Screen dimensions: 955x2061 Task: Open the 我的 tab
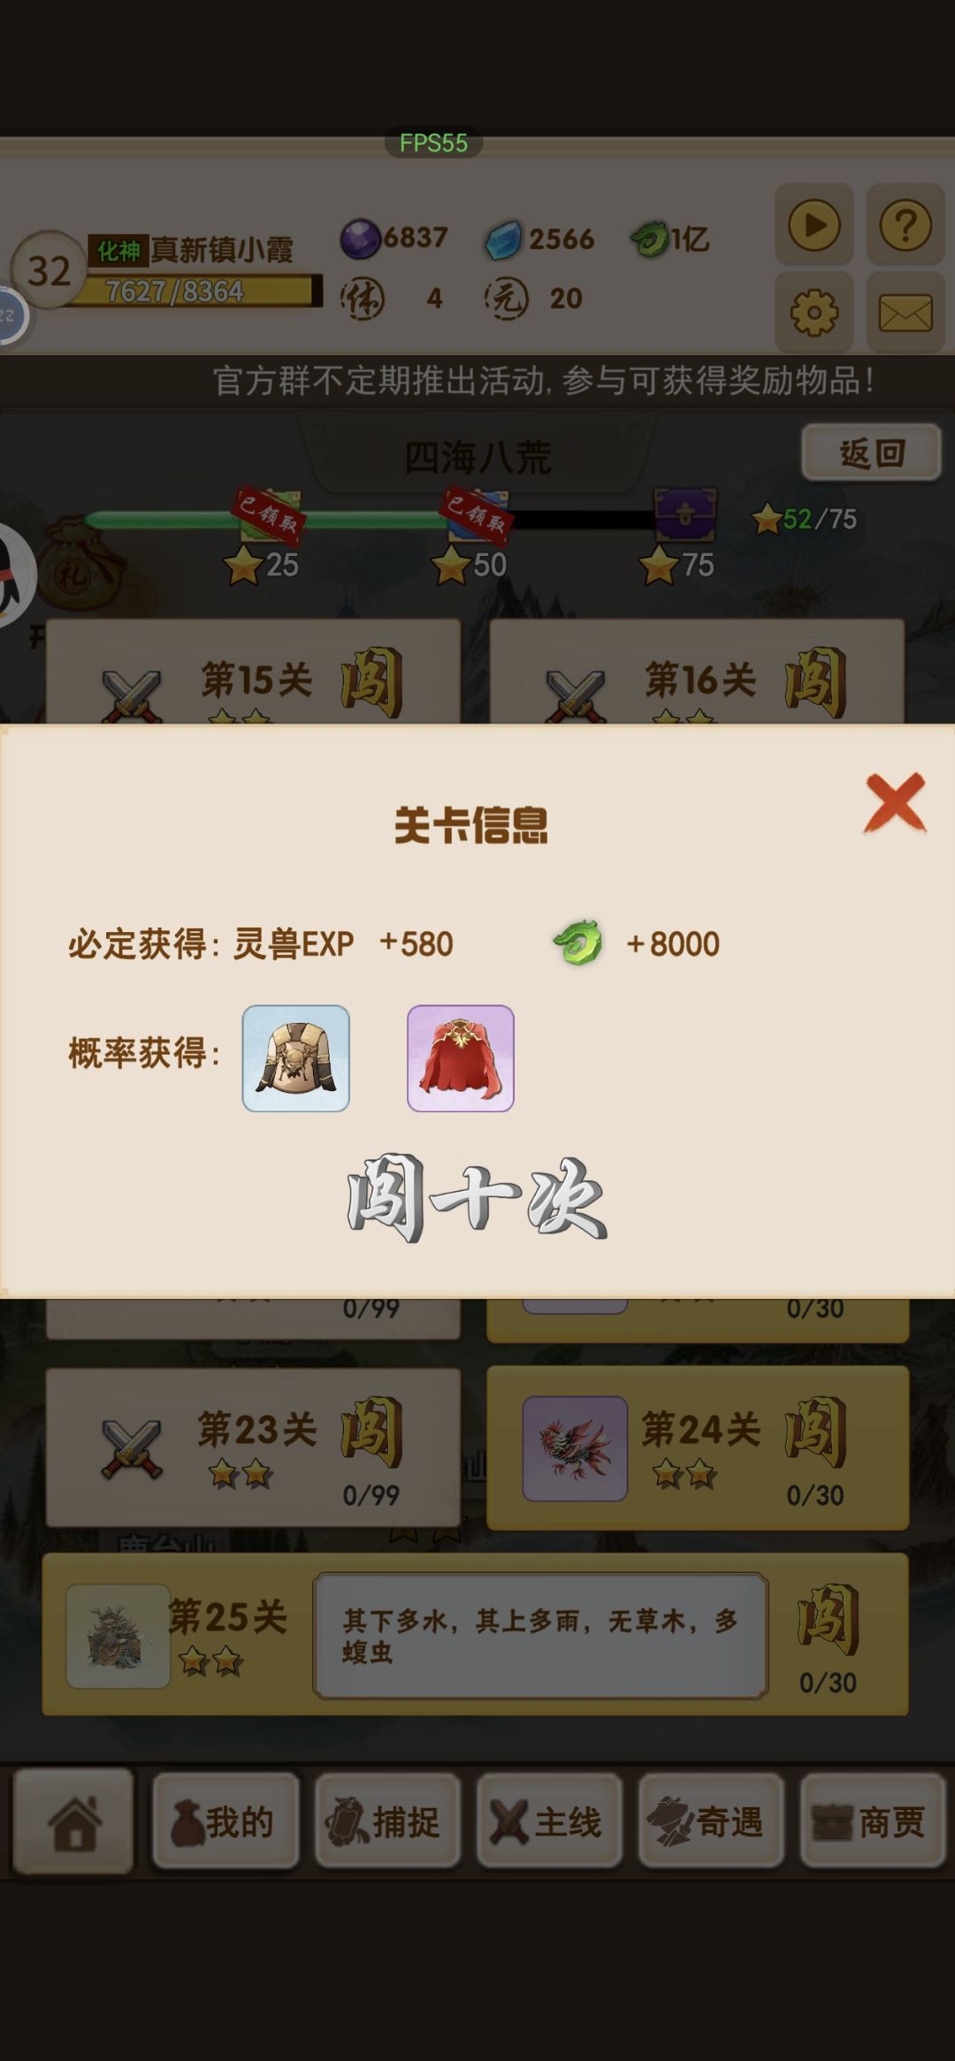225,1822
